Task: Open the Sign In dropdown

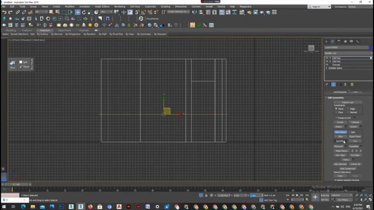Action: click(319, 6)
